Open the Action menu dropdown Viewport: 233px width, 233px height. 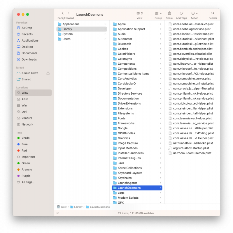click(x=195, y=13)
